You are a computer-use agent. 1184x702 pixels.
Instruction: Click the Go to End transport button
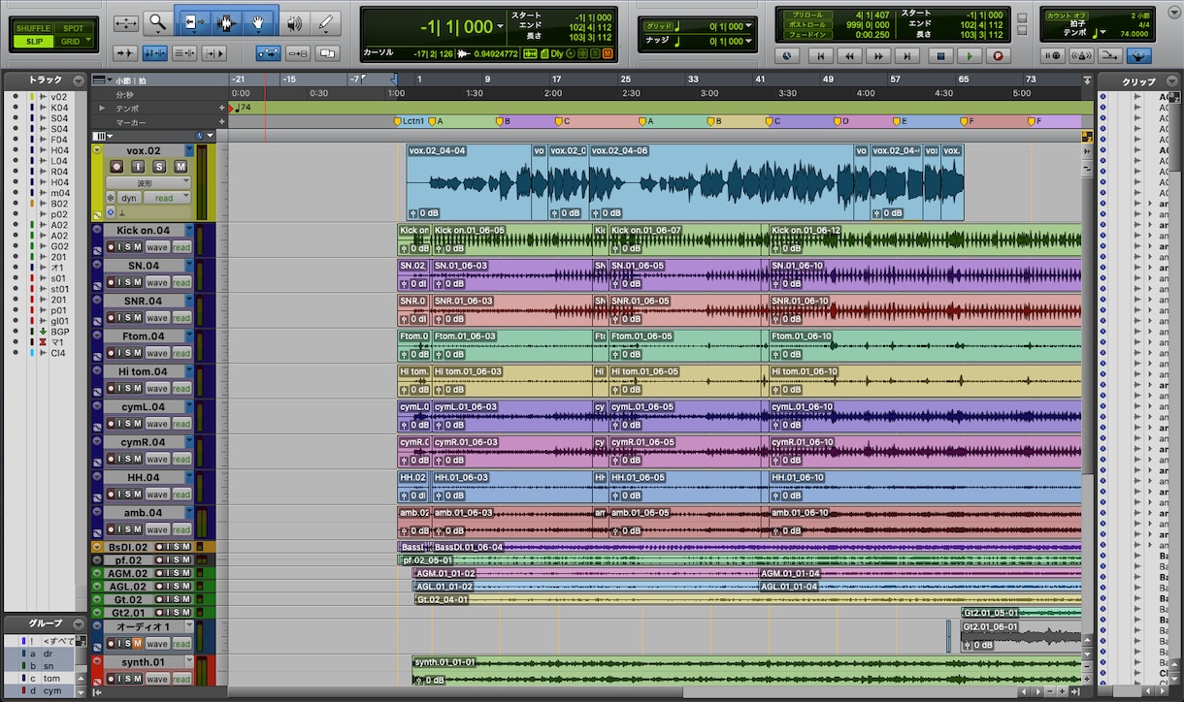(x=909, y=56)
